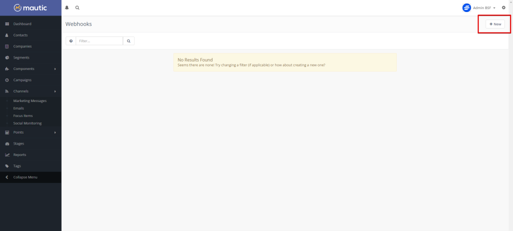Open the Contacts menu item
This screenshot has width=513, height=231.
coord(21,35)
